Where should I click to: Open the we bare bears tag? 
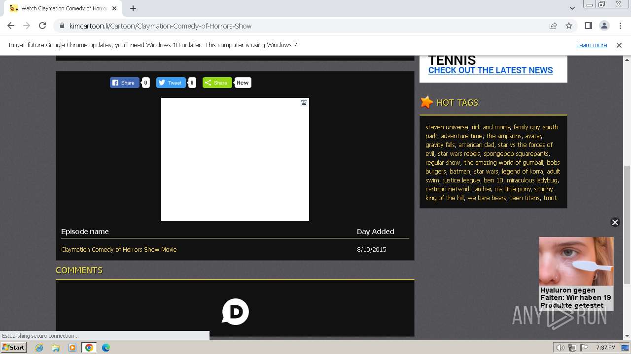tap(487, 198)
